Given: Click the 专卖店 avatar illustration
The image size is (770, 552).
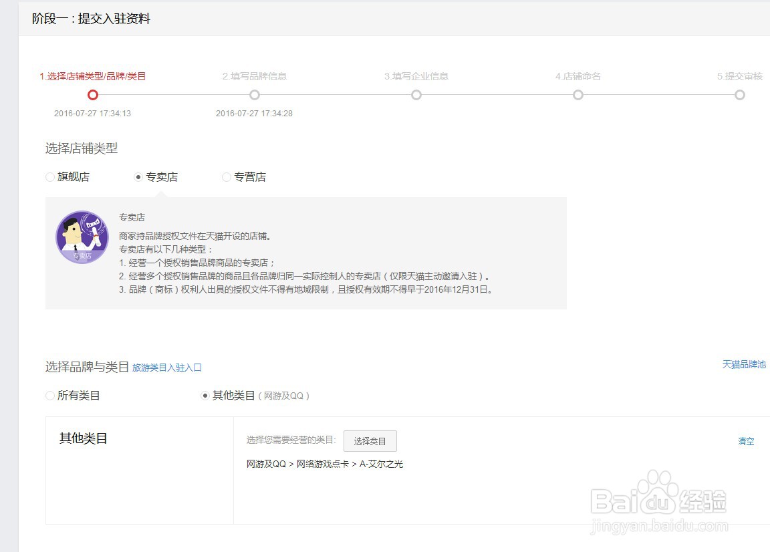Looking at the screenshot, I should pyautogui.click(x=82, y=237).
